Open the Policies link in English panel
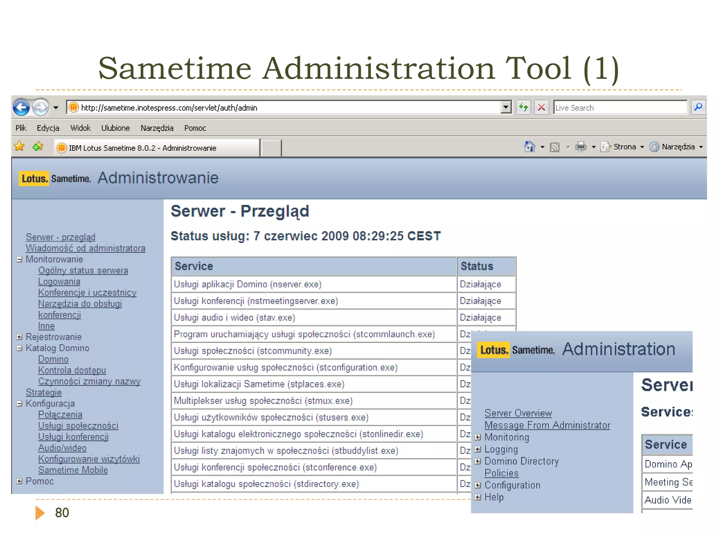This screenshot has width=718, height=539. (501, 473)
